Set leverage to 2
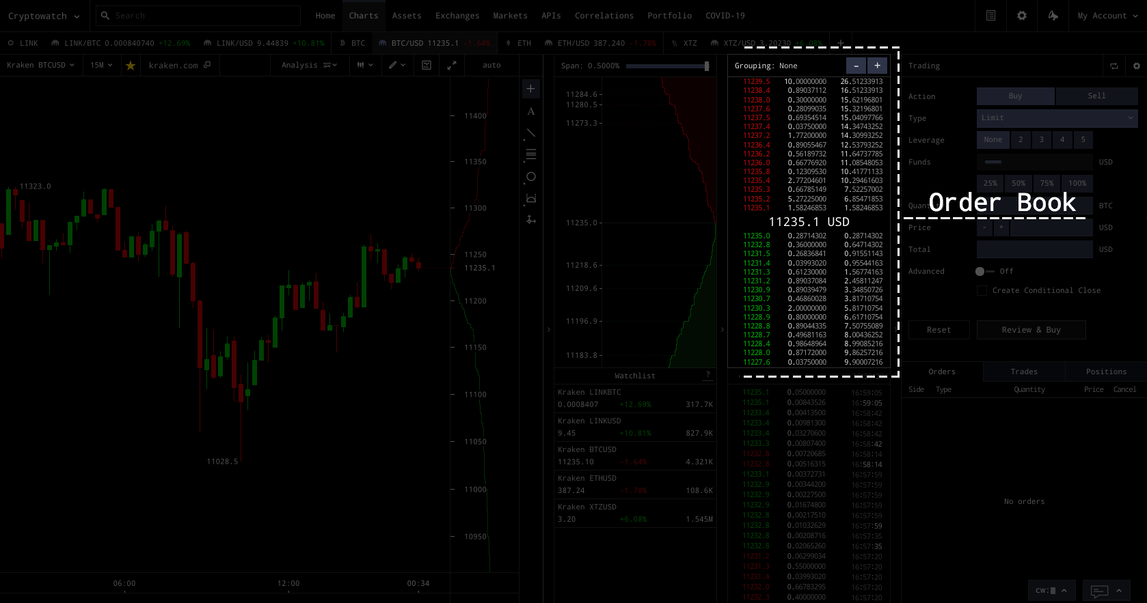This screenshot has width=1147, height=603. [x=1021, y=140]
